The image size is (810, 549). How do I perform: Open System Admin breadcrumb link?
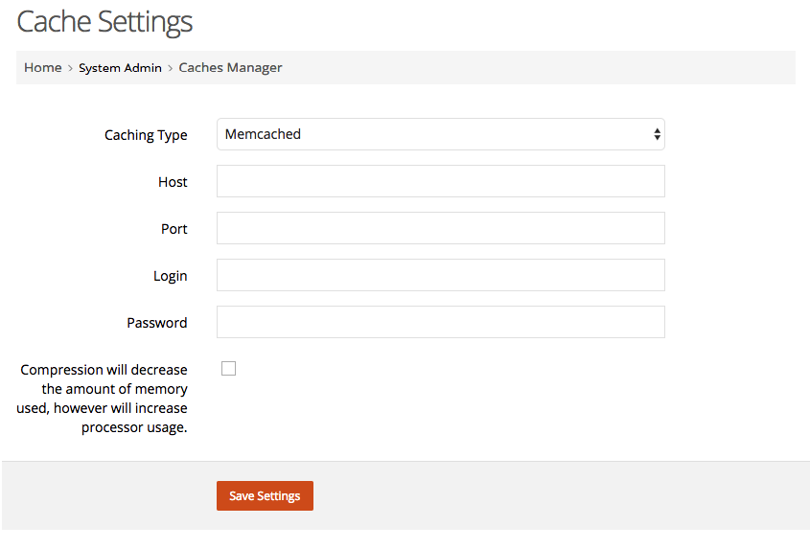pos(120,68)
